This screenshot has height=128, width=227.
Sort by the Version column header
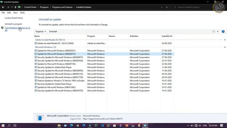click(x=118, y=36)
